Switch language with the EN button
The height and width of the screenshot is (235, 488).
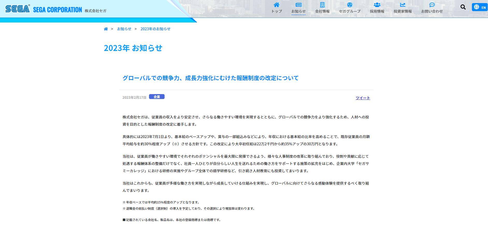click(479, 7)
